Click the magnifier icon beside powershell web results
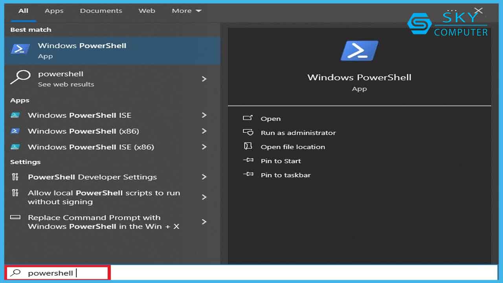The height and width of the screenshot is (283, 503). (x=20, y=77)
